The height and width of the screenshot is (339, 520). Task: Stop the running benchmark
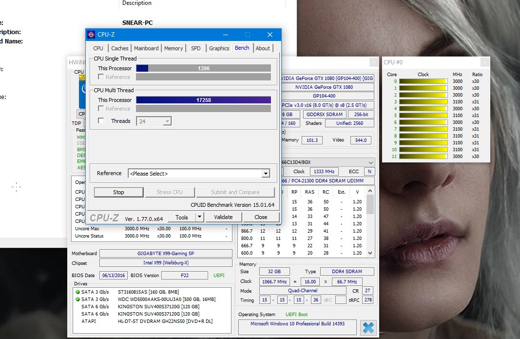pos(118,192)
